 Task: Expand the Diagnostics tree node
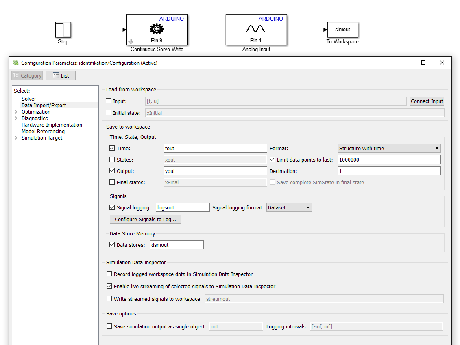16,119
